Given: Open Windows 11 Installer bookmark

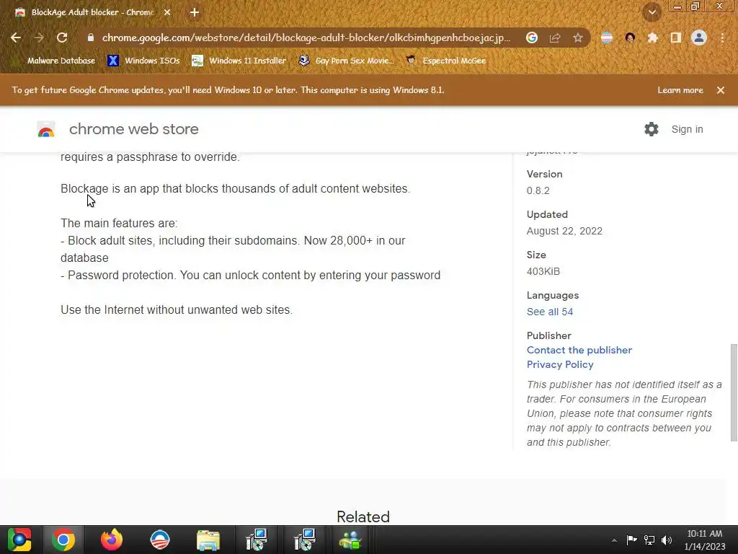Looking at the screenshot, I should pos(239,61).
